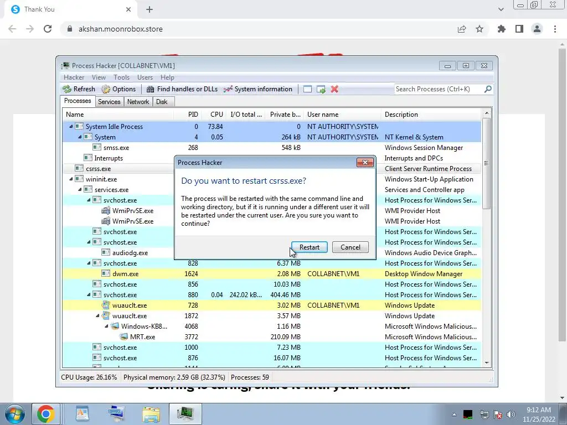This screenshot has width=567, height=425.
Task: Click the MRT.exe process icon
Action: (x=123, y=337)
